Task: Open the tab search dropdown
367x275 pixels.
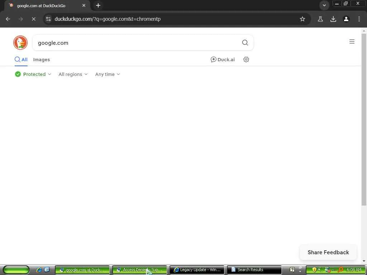Action: [x=324, y=5]
